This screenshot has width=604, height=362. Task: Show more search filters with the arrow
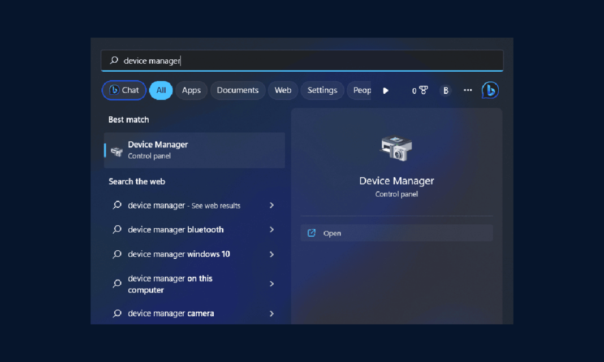[x=385, y=90]
